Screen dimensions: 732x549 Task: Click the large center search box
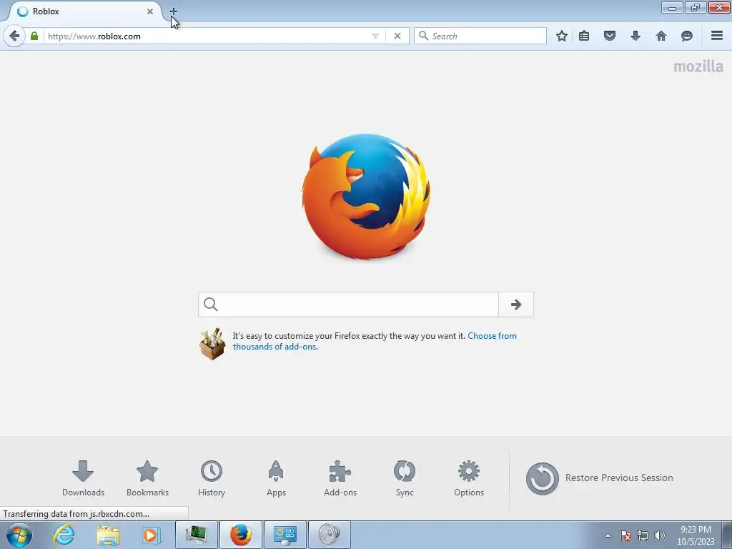point(348,305)
